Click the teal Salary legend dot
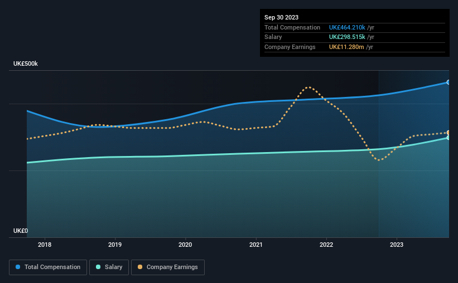 pyautogui.click(x=98, y=267)
